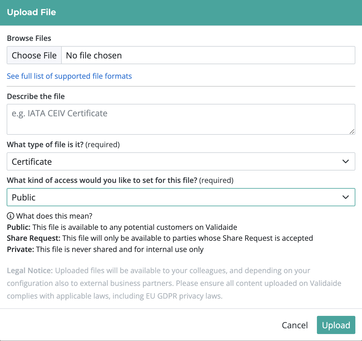The height and width of the screenshot is (341, 362).
Task: Click the No file chosen text
Action: [94, 55]
